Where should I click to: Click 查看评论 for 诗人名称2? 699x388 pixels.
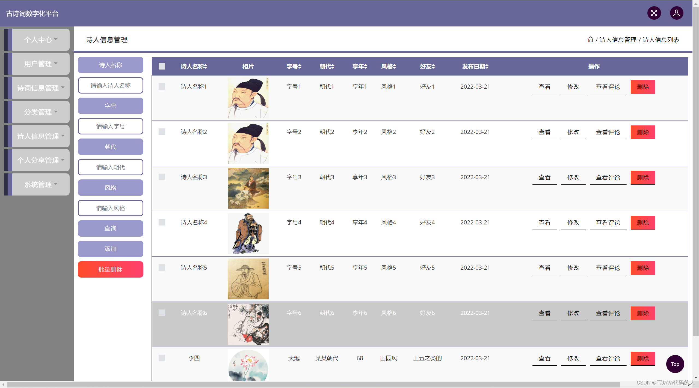[x=608, y=132]
